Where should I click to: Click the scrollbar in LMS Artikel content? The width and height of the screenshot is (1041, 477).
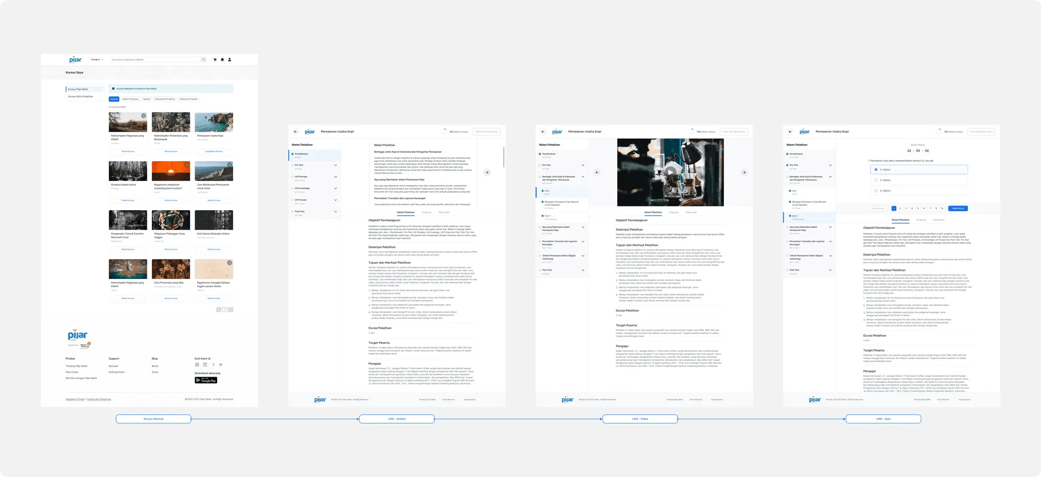click(503, 157)
